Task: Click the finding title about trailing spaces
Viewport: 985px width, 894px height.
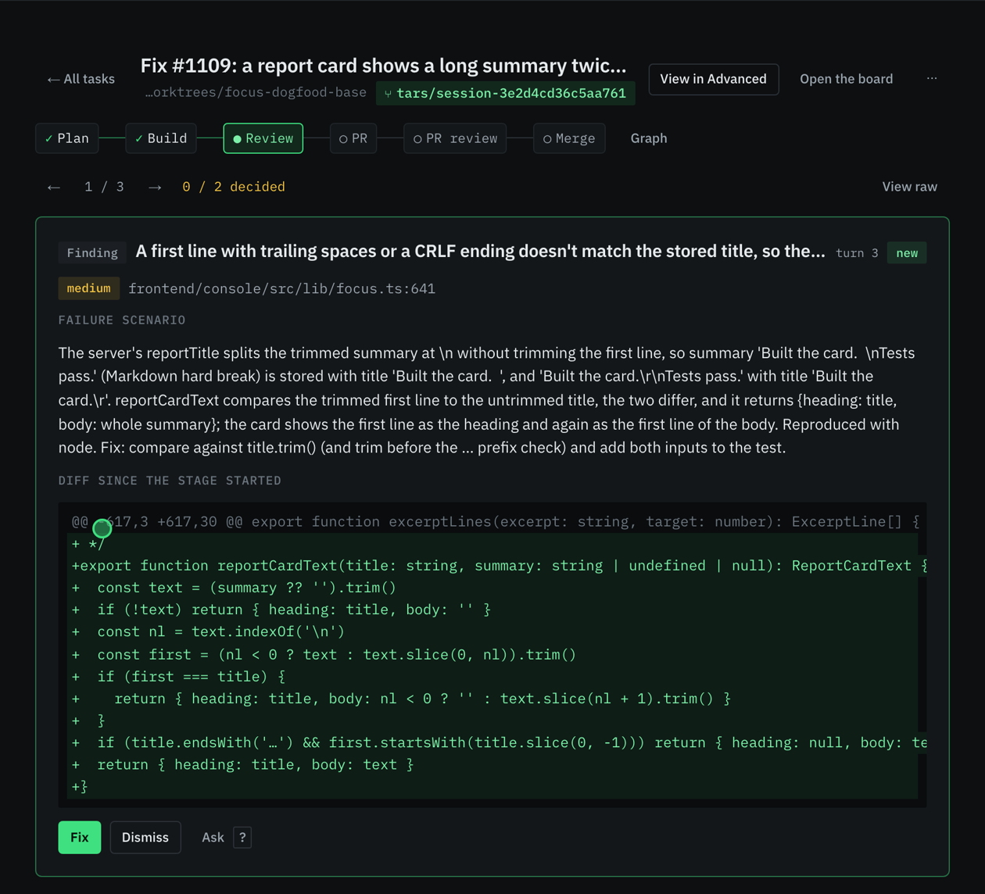Action: pos(480,252)
